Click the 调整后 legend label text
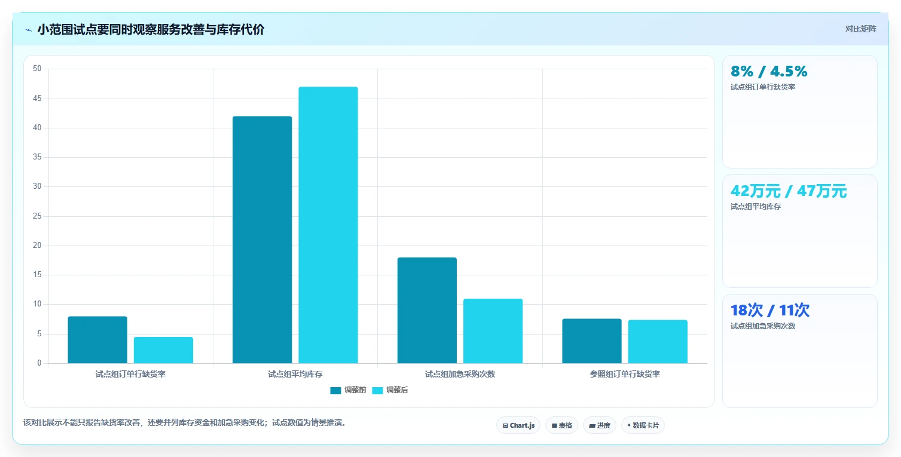This screenshot has height=457, width=901. (x=397, y=390)
